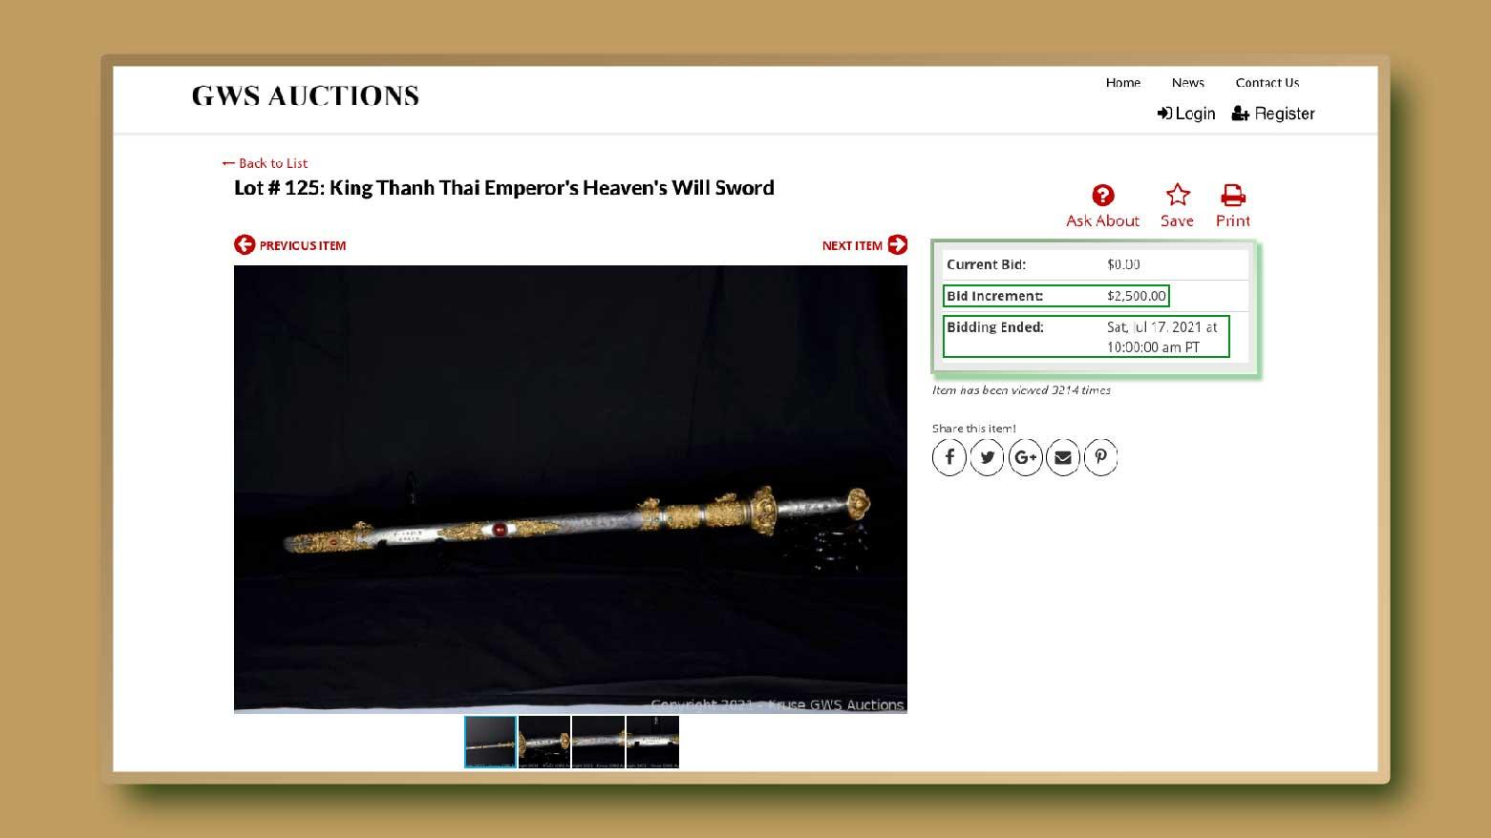Open the Ask About question icon
This screenshot has width=1491, height=838.
tap(1102, 196)
